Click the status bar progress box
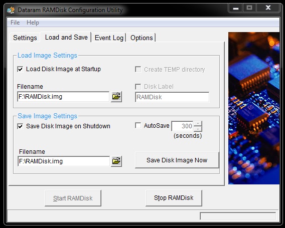The image size is (285, 228). (x=238, y=216)
